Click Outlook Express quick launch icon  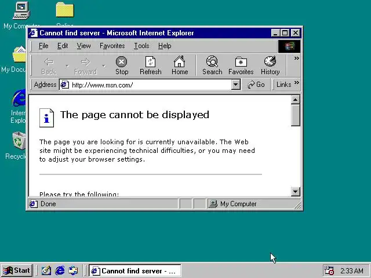click(73, 270)
